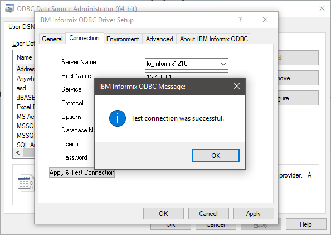Click the ODBC Data Source Administrator title icon
This screenshot has width=331, height=235.
(9, 8)
